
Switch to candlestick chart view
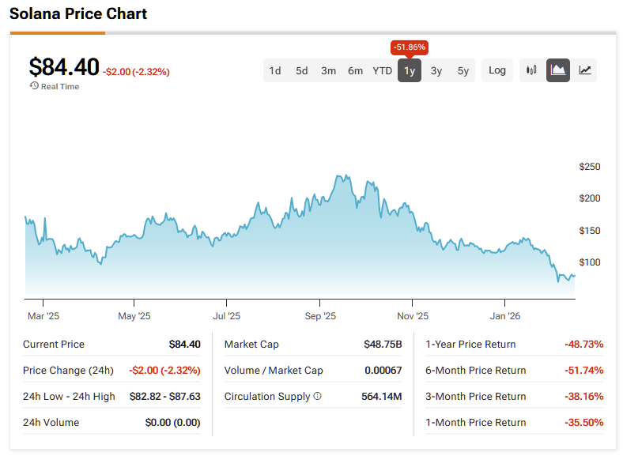pyautogui.click(x=531, y=70)
